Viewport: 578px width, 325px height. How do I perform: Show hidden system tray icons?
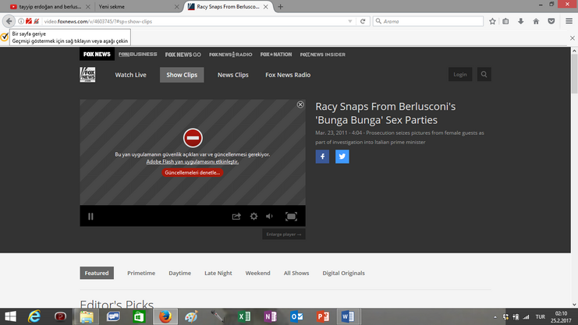pyautogui.click(x=495, y=317)
